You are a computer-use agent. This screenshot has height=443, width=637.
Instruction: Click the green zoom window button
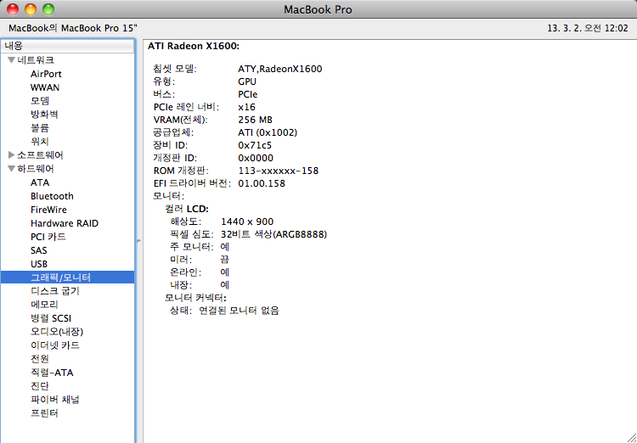click(48, 9)
